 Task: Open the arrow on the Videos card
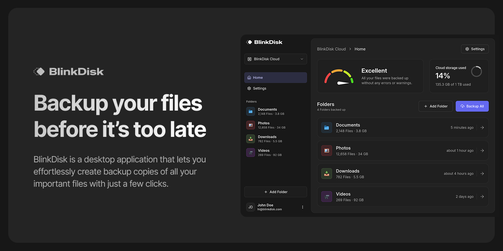[x=482, y=196]
